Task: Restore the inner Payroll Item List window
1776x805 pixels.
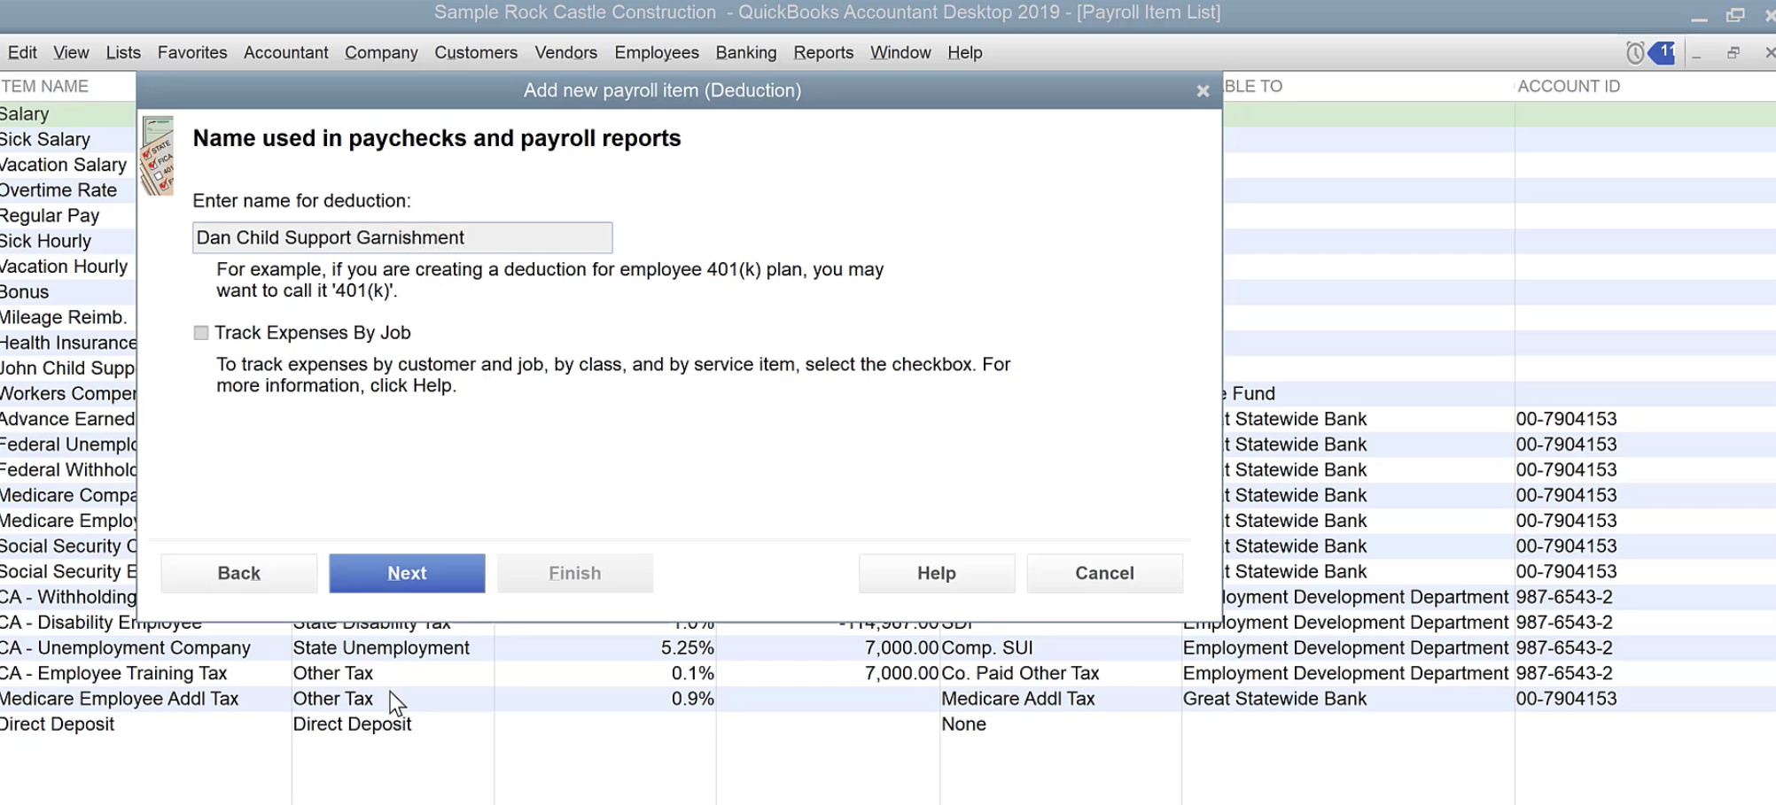Action: (x=1733, y=53)
